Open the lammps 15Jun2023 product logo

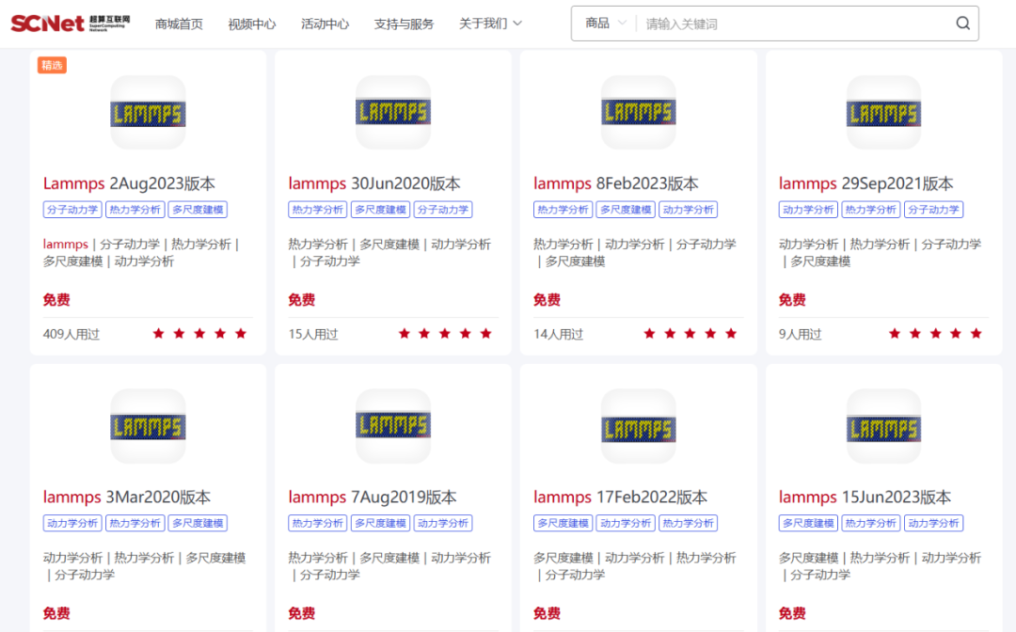click(883, 427)
